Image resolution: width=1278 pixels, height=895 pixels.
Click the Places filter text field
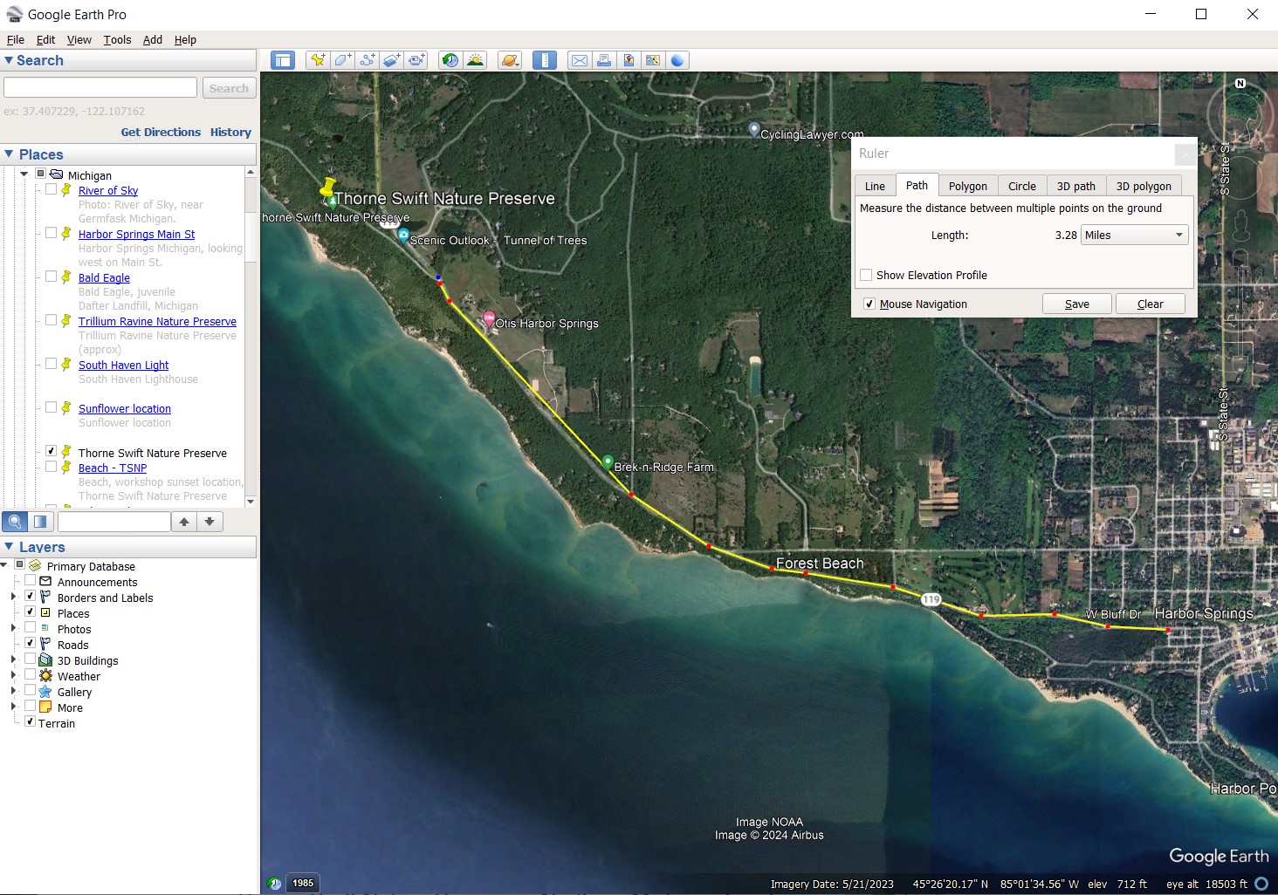point(113,522)
